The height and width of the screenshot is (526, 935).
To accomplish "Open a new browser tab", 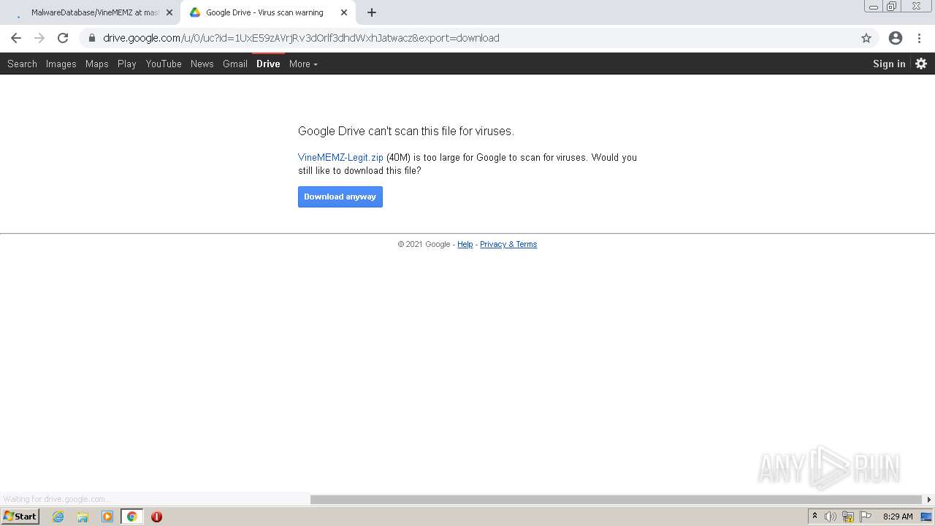I will (372, 12).
